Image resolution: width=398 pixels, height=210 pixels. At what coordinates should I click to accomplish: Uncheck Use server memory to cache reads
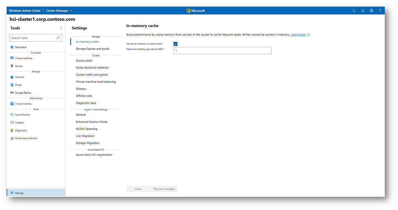176,44
